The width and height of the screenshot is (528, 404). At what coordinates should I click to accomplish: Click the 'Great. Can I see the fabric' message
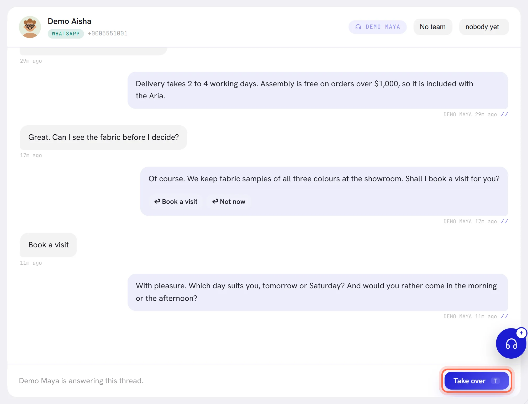(104, 137)
